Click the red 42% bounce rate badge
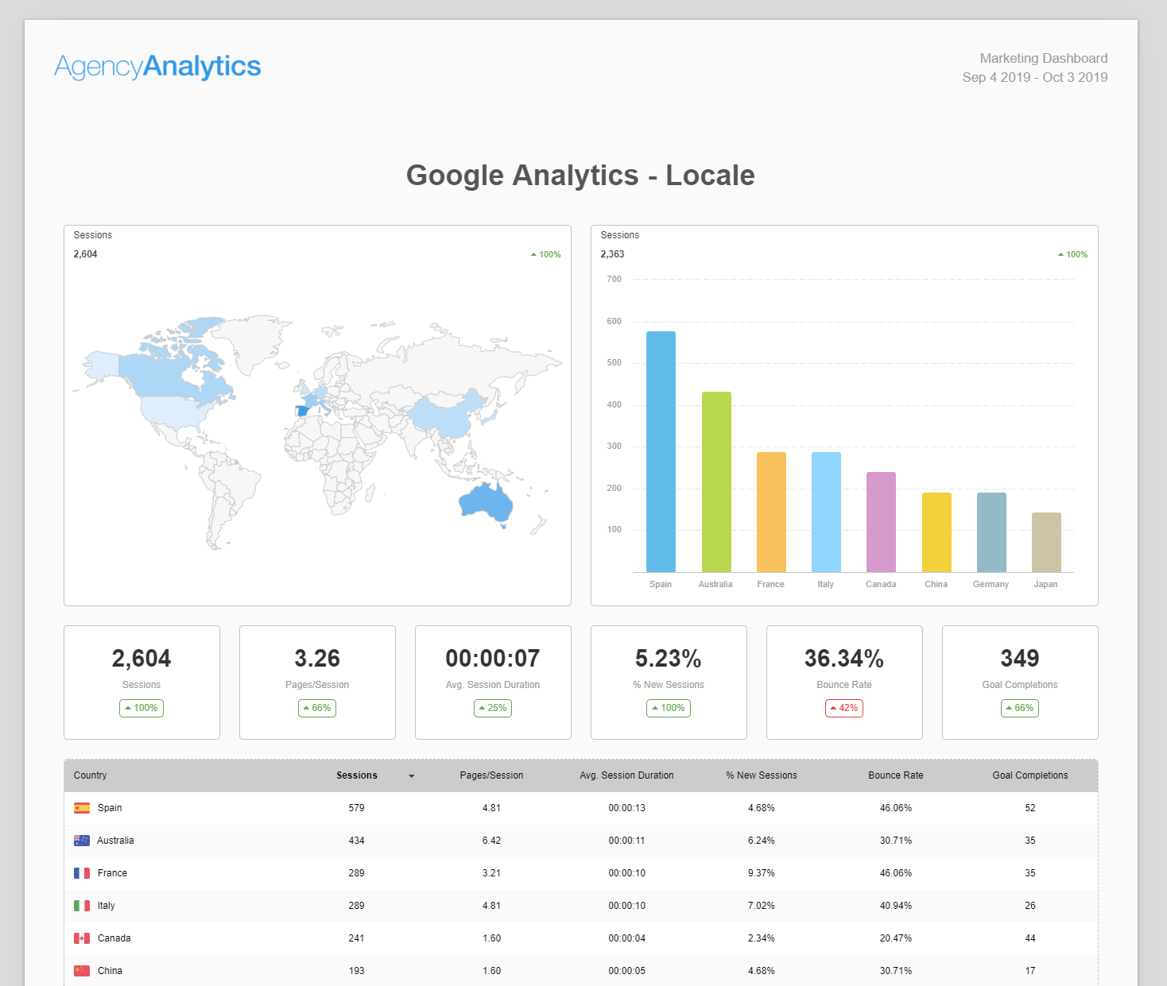The width and height of the screenshot is (1167, 986). [x=844, y=708]
